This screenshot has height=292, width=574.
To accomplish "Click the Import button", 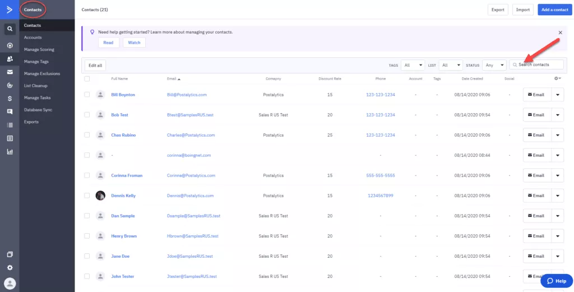I will (523, 10).
